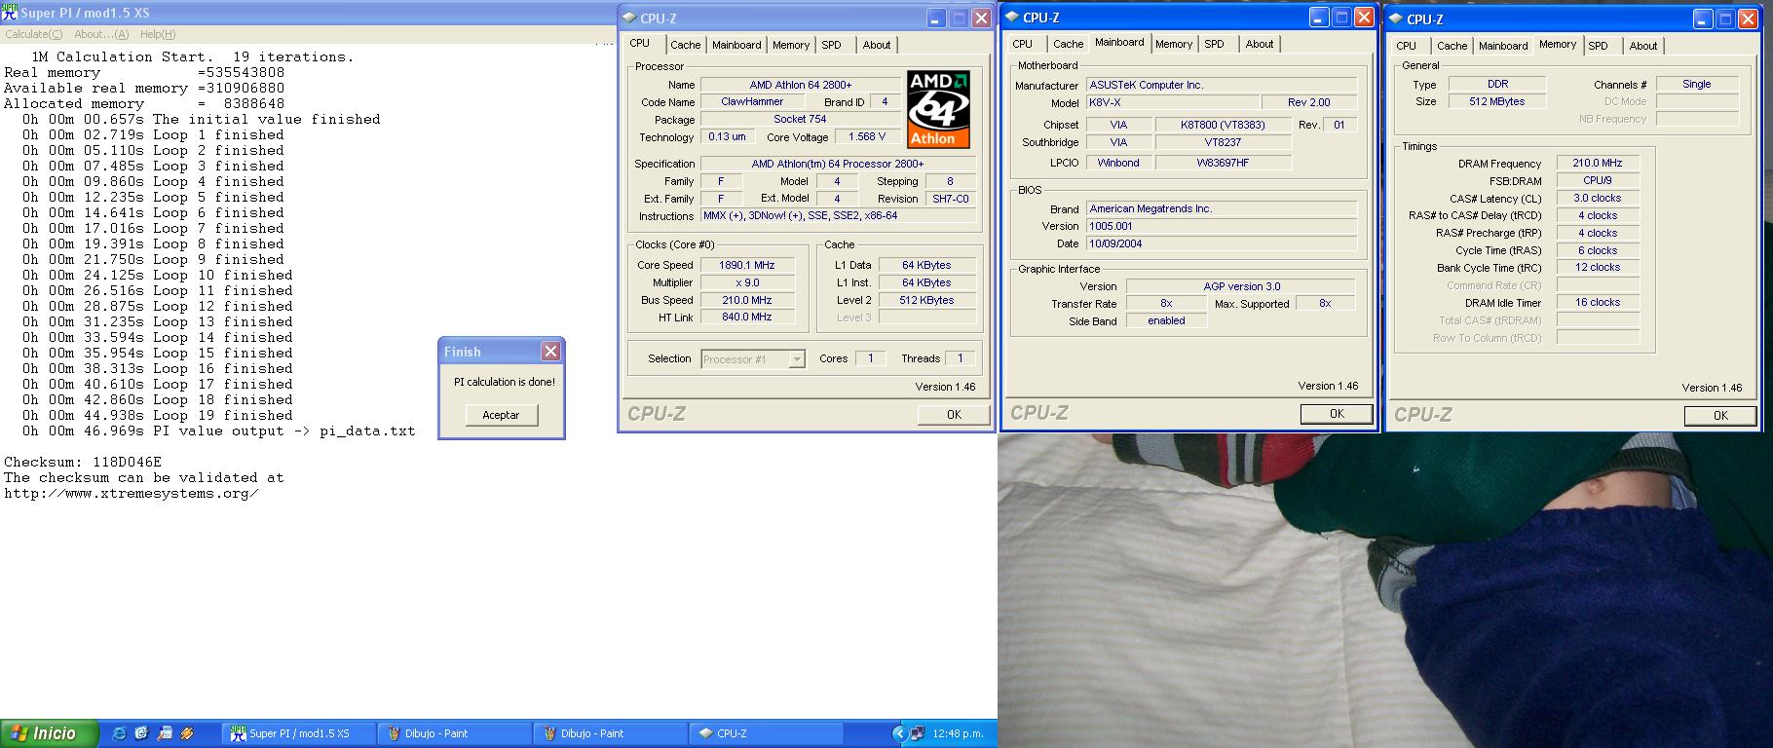Image resolution: width=1773 pixels, height=748 pixels.
Task: Click Super PI title bar icon
Action: (9, 13)
